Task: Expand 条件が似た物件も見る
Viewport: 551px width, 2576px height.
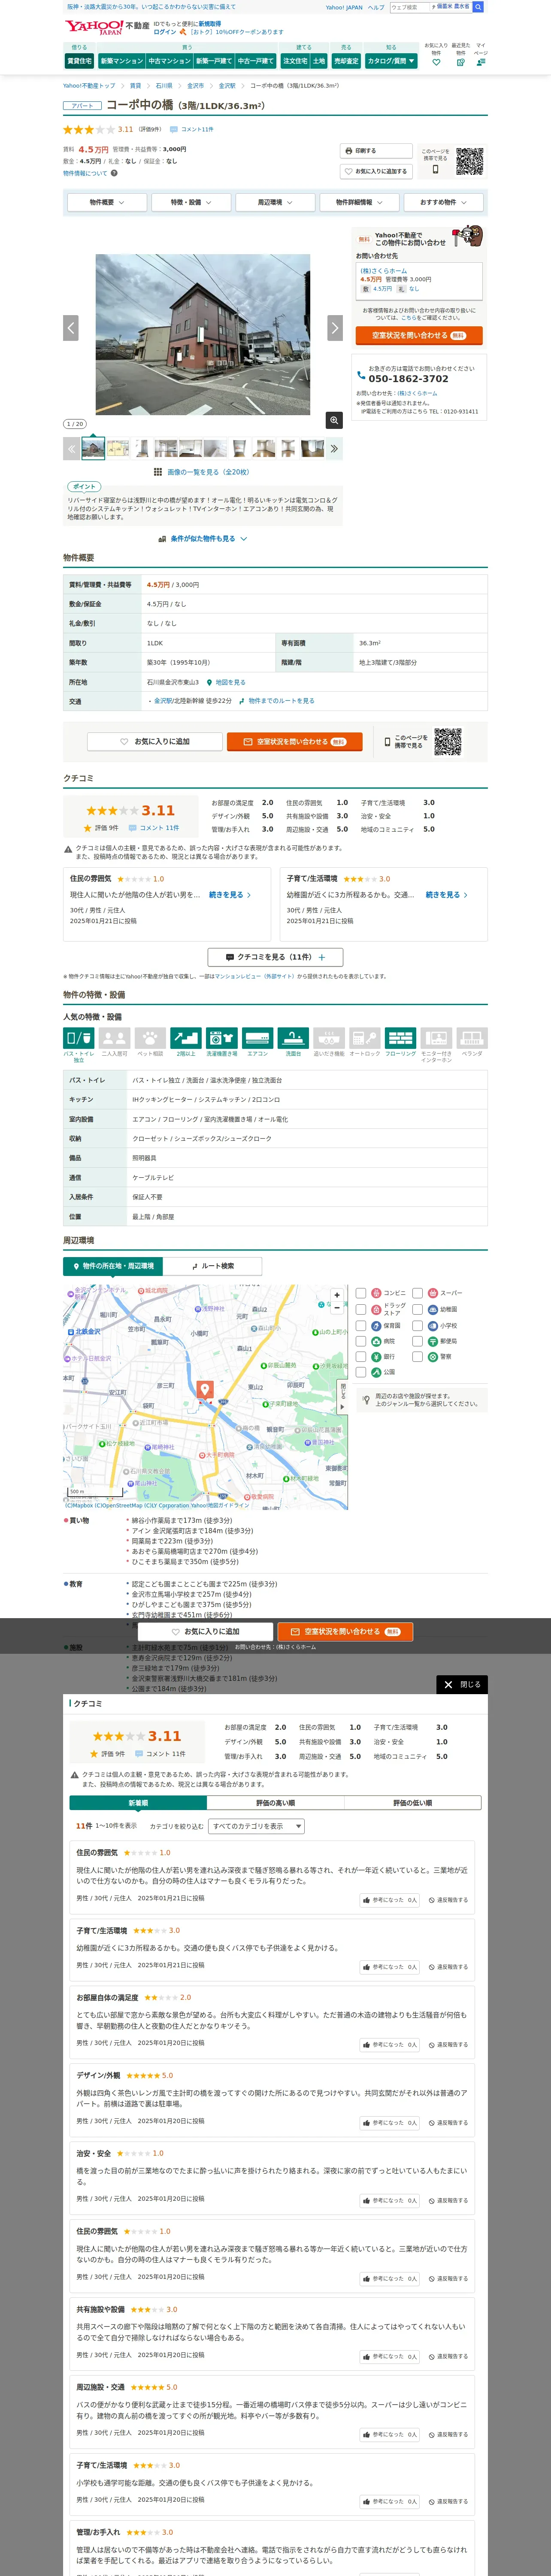Action: pyautogui.click(x=203, y=539)
